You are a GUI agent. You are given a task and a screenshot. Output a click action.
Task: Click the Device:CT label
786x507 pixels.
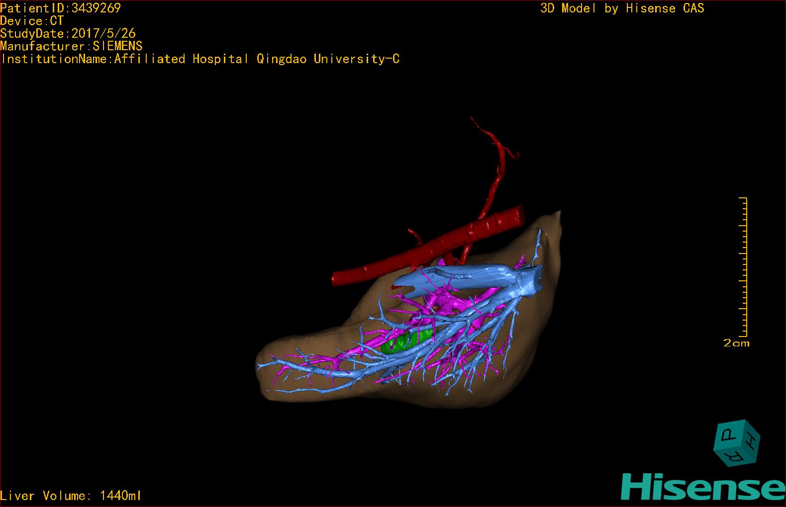(32, 21)
